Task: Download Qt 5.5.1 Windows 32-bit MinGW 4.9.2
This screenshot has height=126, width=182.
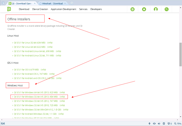Action: pos(37,110)
